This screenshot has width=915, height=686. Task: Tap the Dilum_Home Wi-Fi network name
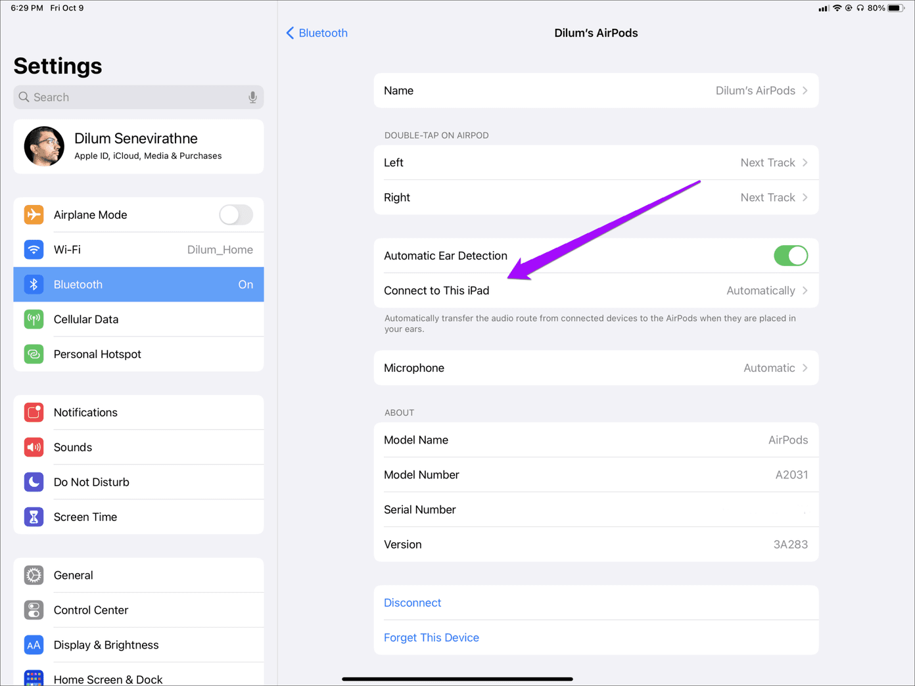pos(220,250)
